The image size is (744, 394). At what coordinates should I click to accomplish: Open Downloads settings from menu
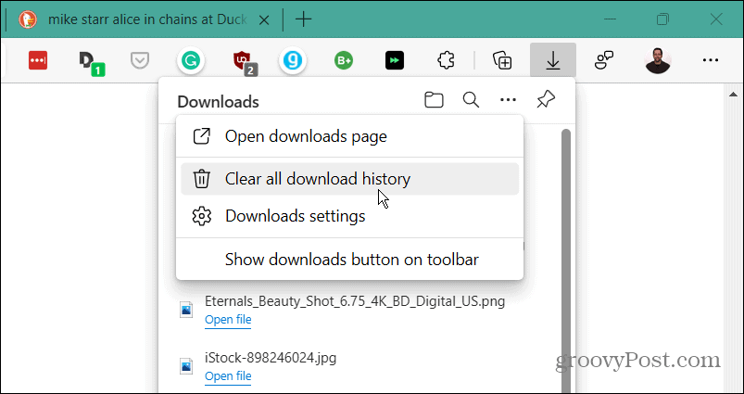click(295, 216)
